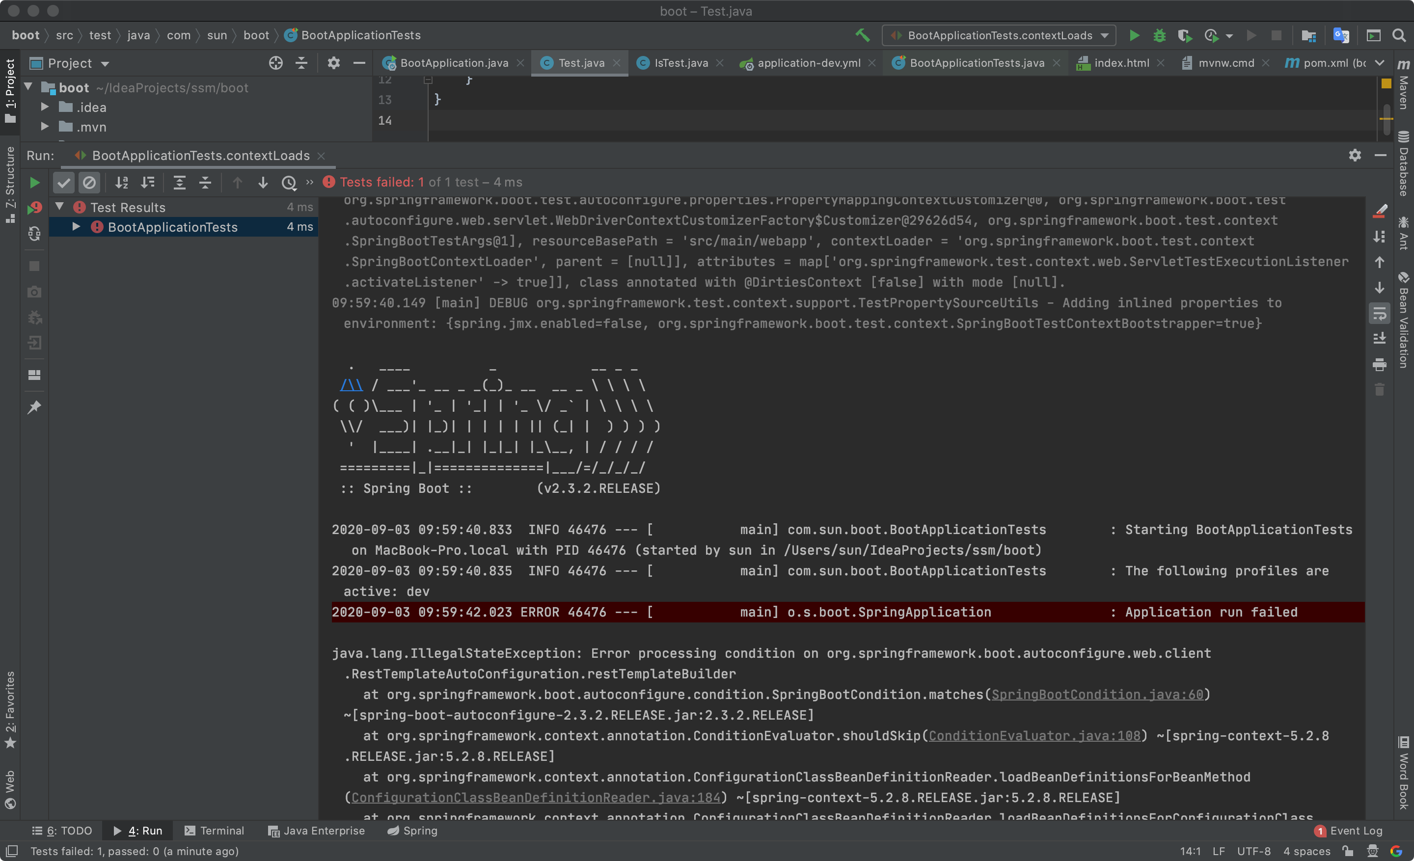Open test history clock icon
This screenshot has height=861, width=1414.
point(289,183)
